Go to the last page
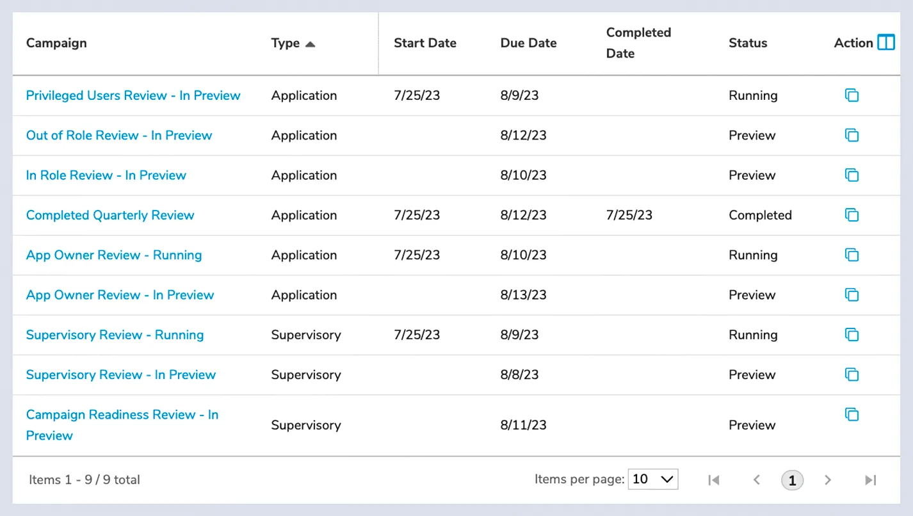This screenshot has width=913, height=516. coord(870,480)
